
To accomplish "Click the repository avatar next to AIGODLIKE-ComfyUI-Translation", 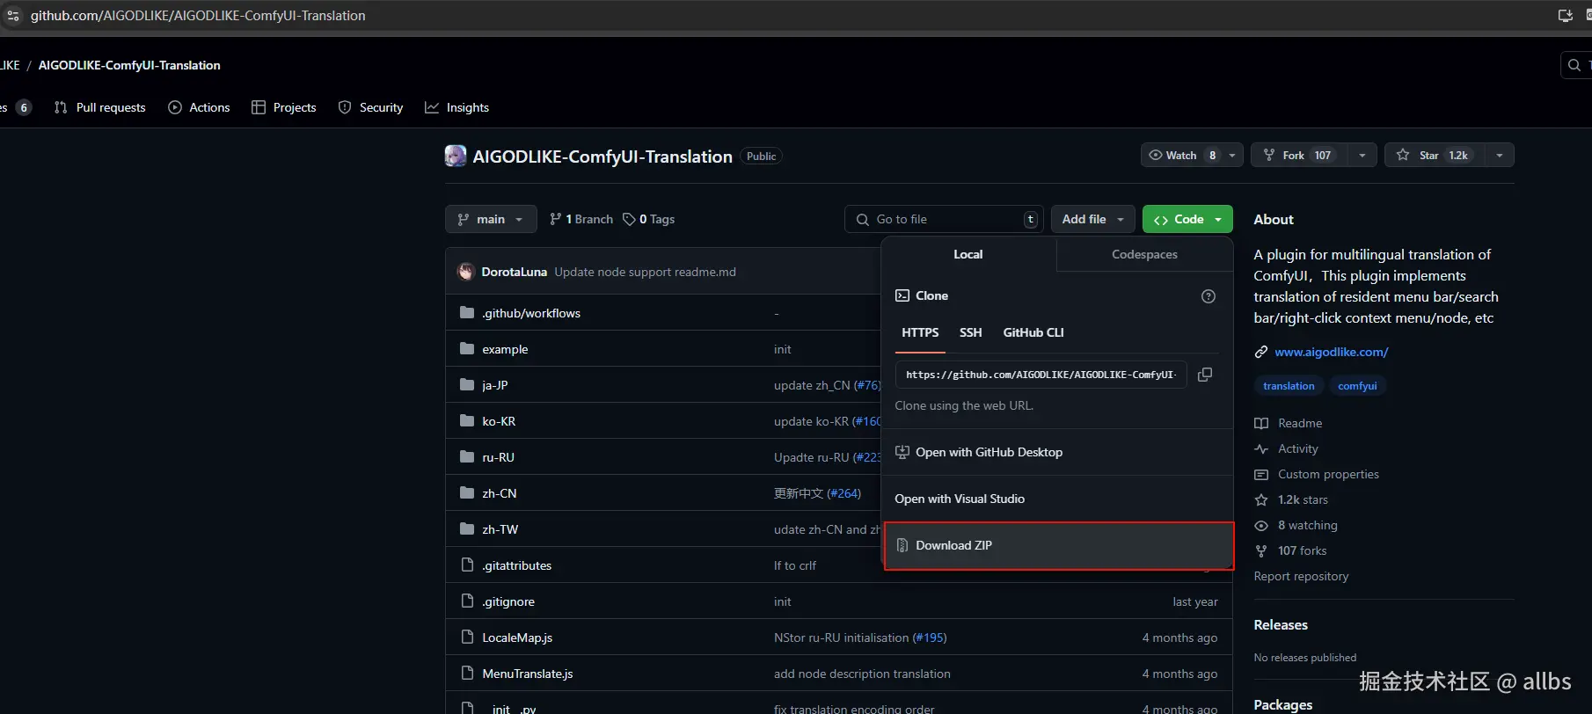I will [456, 156].
